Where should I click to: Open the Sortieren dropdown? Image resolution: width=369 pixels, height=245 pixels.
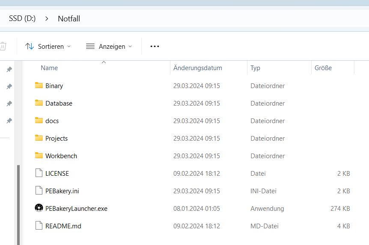pos(48,46)
